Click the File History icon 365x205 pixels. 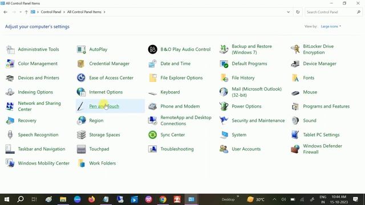224,78
